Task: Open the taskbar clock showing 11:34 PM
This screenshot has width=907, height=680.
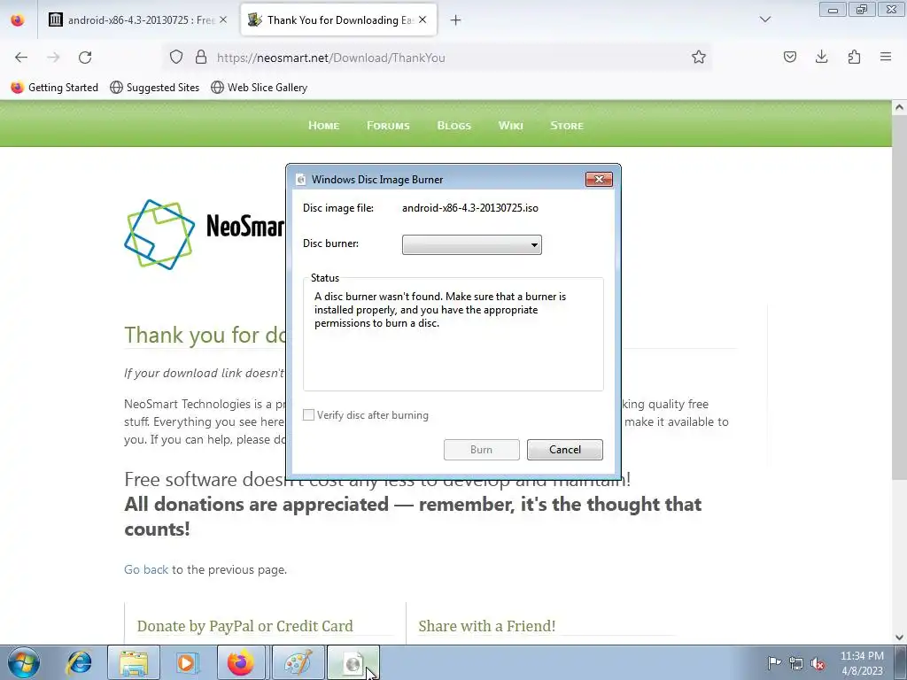Action: click(x=862, y=663)
